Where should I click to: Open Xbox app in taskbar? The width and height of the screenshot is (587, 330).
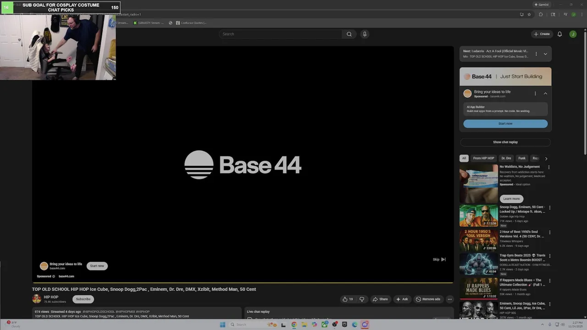tap(324, 324)
